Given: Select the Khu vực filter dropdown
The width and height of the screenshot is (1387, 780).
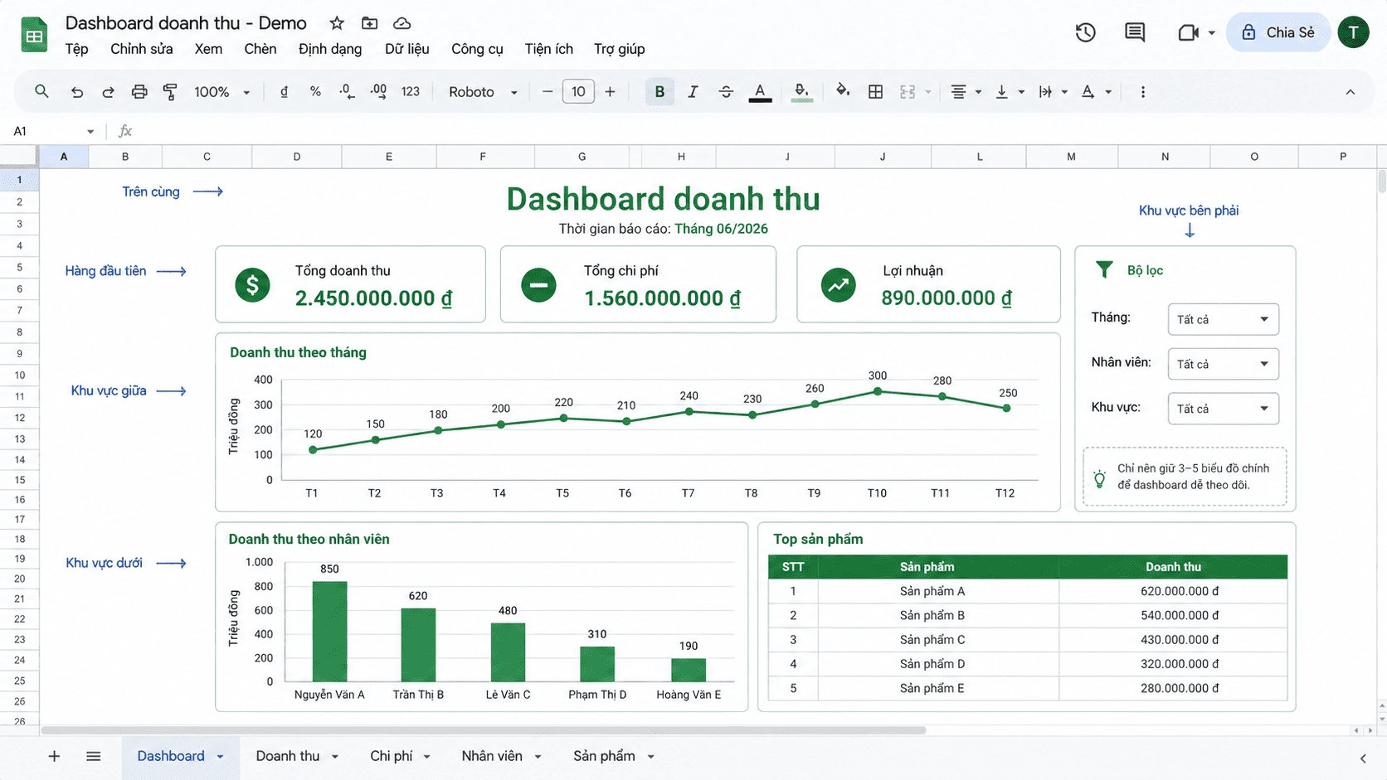Looking at the screenshot, I should [1223, 409].
